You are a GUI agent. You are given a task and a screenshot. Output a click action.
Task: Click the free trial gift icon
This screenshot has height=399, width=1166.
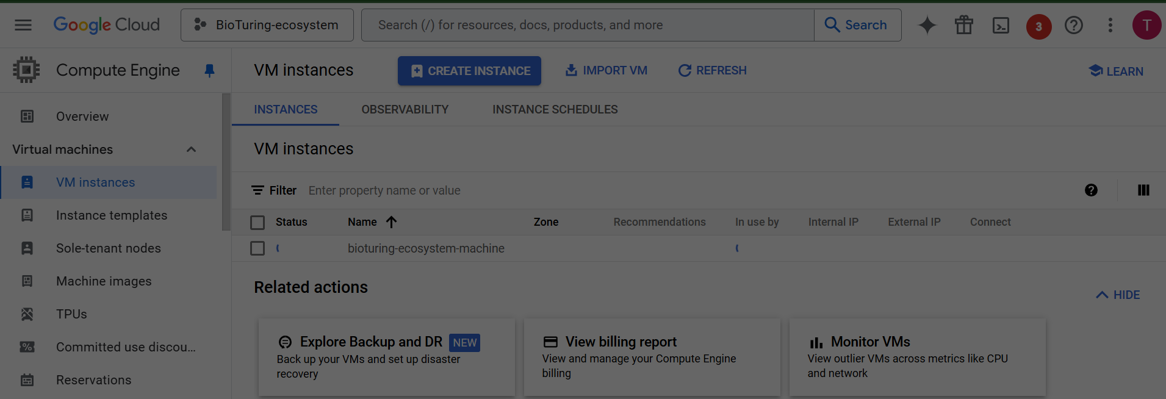(964, 25)
